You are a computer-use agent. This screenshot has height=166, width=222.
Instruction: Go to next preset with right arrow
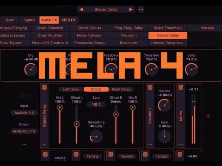click(131, 10)
